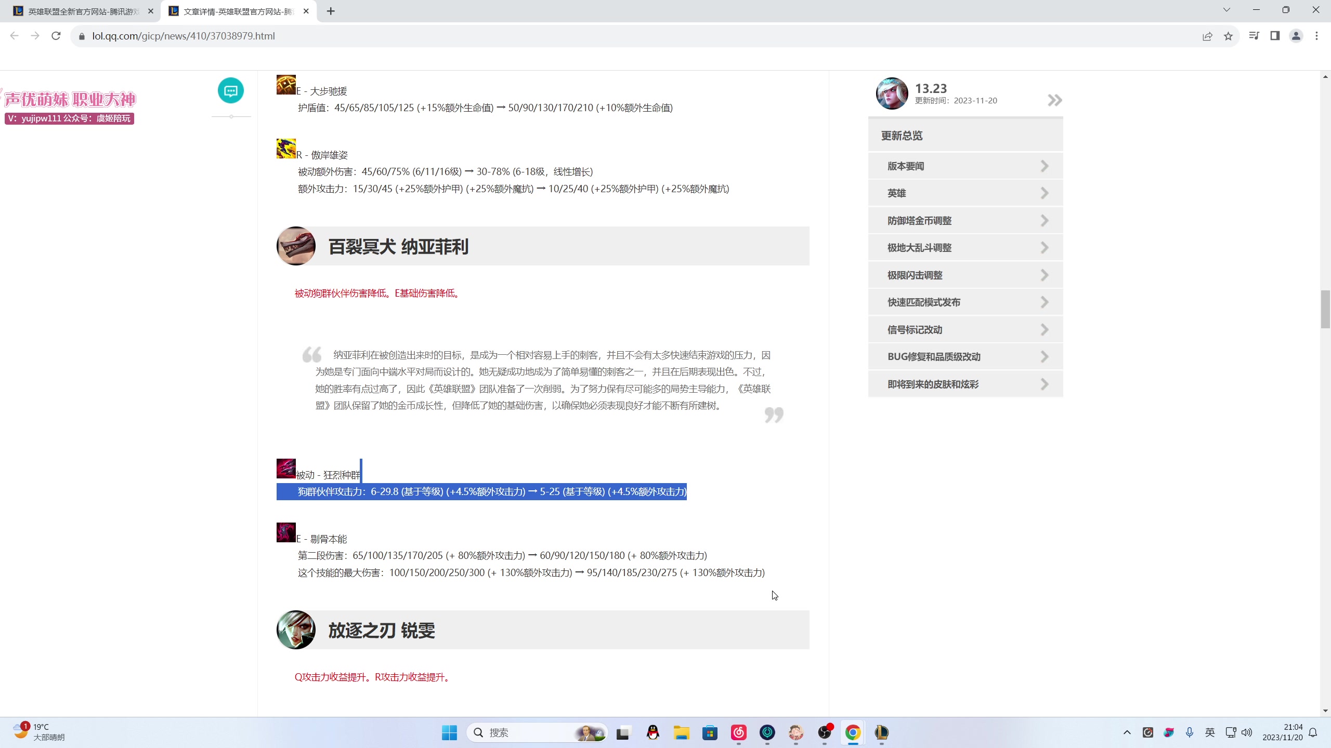Click Chrome icon in taskbar
This screenshot has height=748, width=1331.
tap(853, 732)
